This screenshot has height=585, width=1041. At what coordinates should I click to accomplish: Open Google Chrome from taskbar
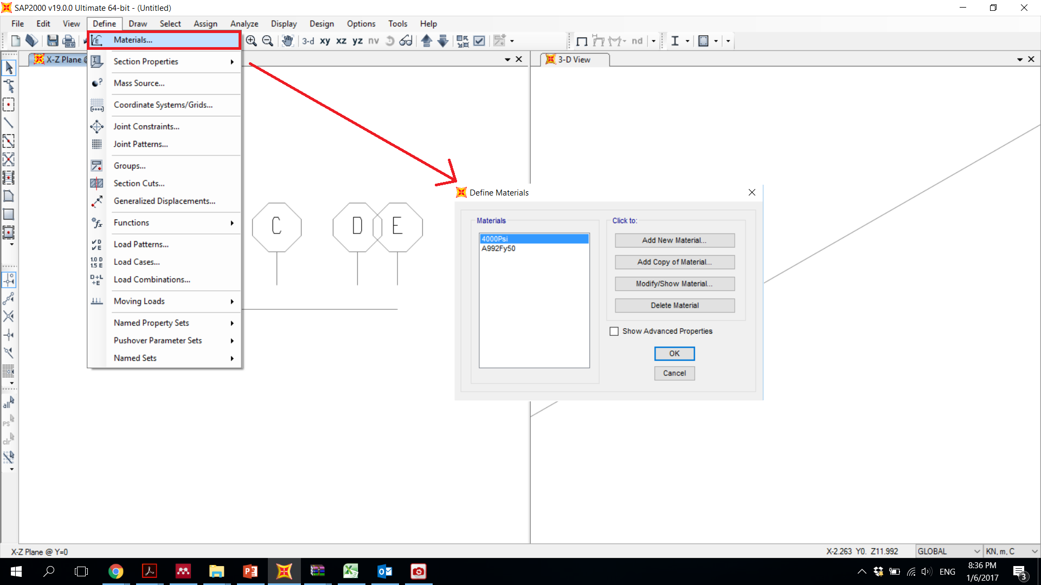(115, 571)
